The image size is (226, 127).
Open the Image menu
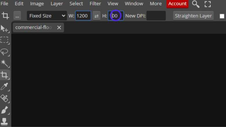[x=37, y=3]
